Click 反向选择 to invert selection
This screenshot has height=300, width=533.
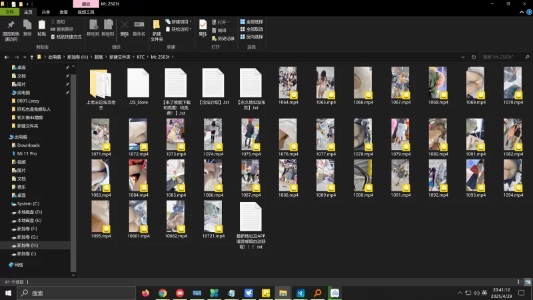click(251, 37)
